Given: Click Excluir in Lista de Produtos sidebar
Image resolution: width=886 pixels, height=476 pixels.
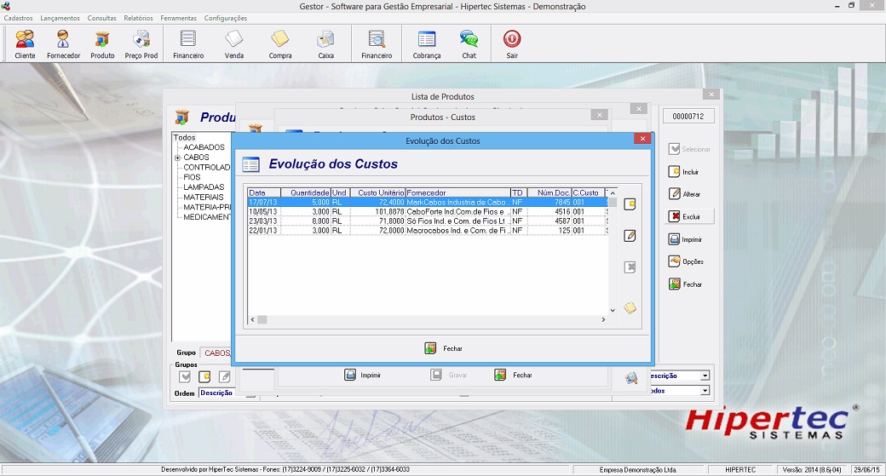Looking at the screenshot, I should (x=689, y=216).
